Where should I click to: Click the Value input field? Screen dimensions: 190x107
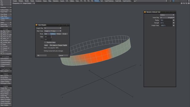(x=47, y=37)
